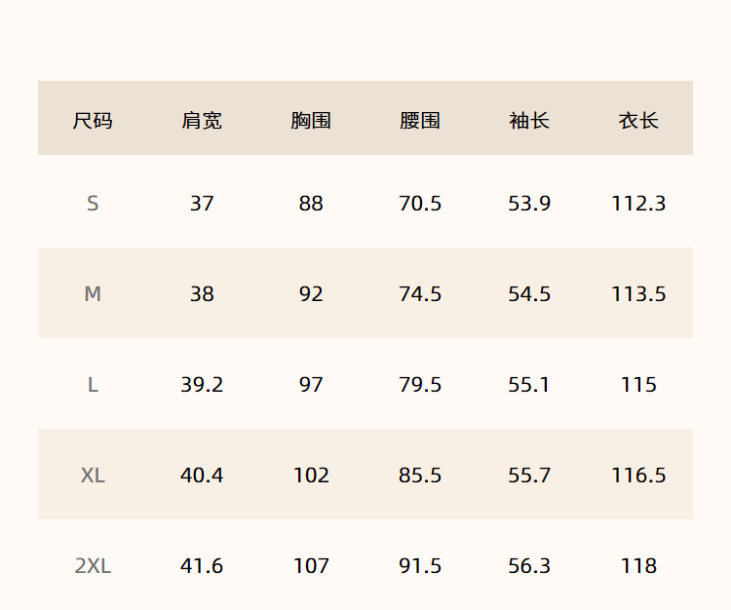Select the S size row label
The image size is (731, 610).
[x=93, y=204]
